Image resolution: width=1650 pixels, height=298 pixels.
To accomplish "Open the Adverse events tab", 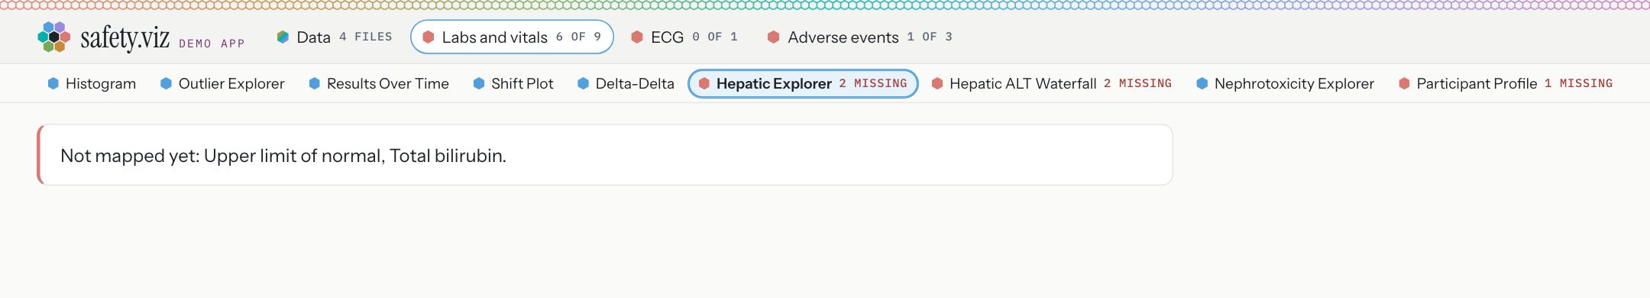I will (x=859, y=37).
